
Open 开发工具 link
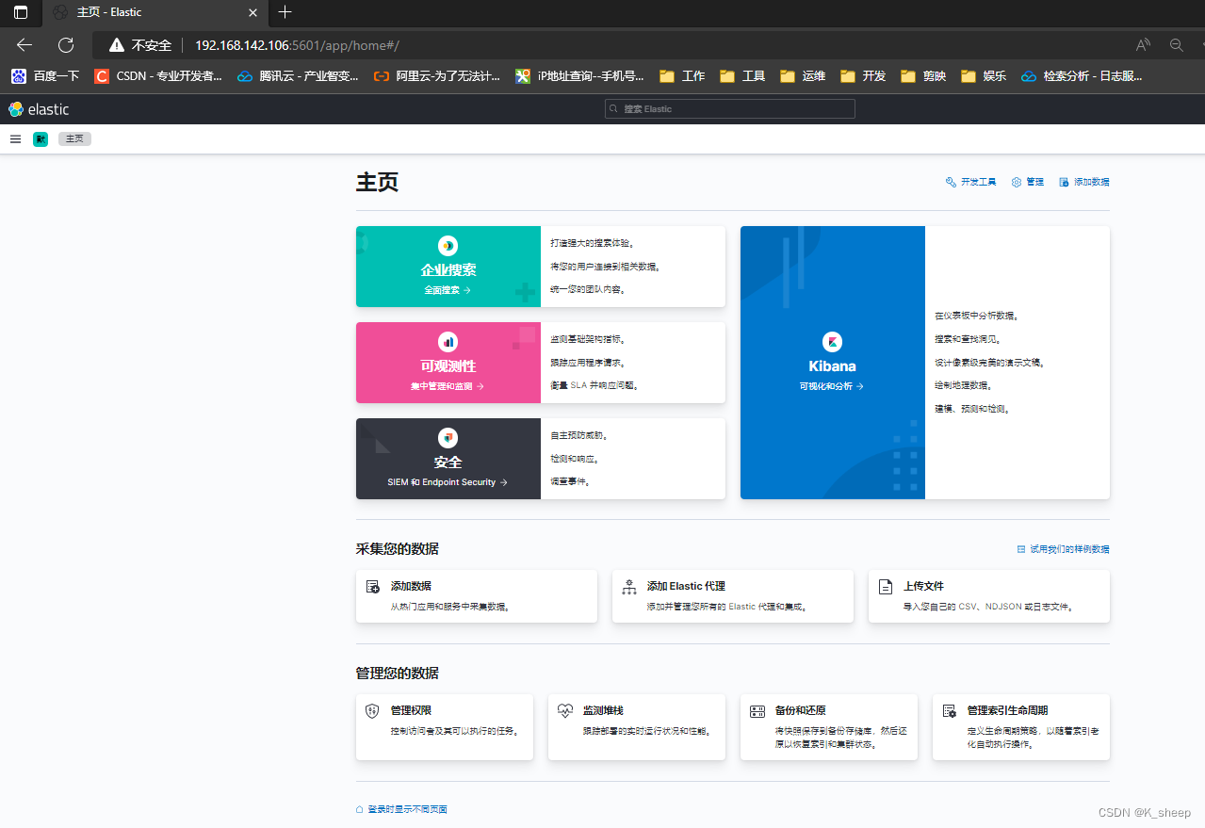click(x=970, y=182)
